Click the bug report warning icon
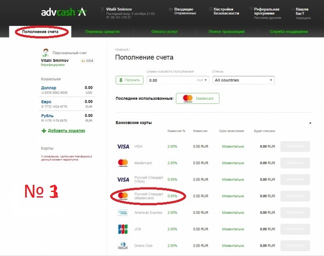The image size is (324, 256). (x=293, y=9)
